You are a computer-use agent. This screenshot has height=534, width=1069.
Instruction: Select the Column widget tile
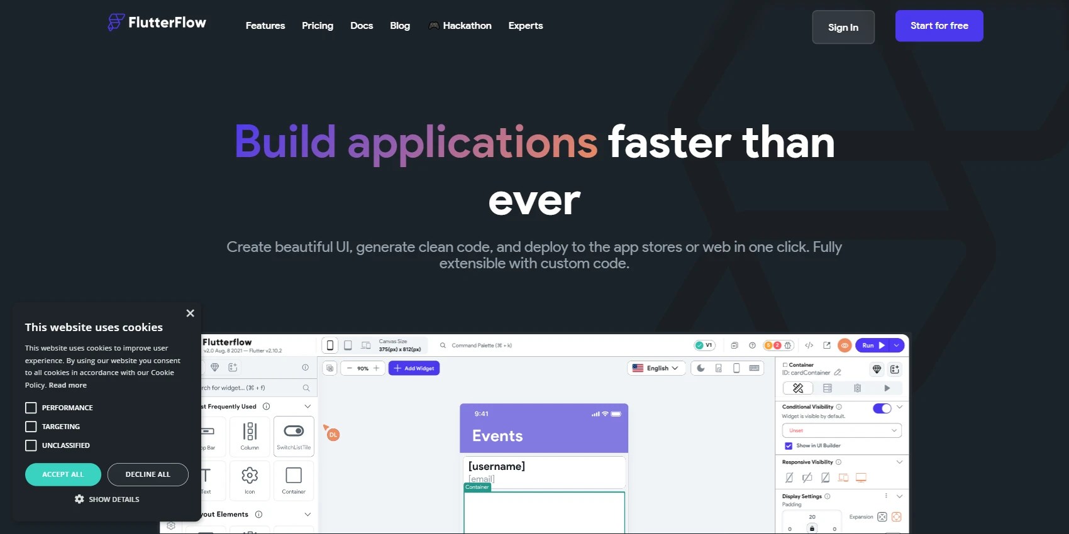(250, 435)
